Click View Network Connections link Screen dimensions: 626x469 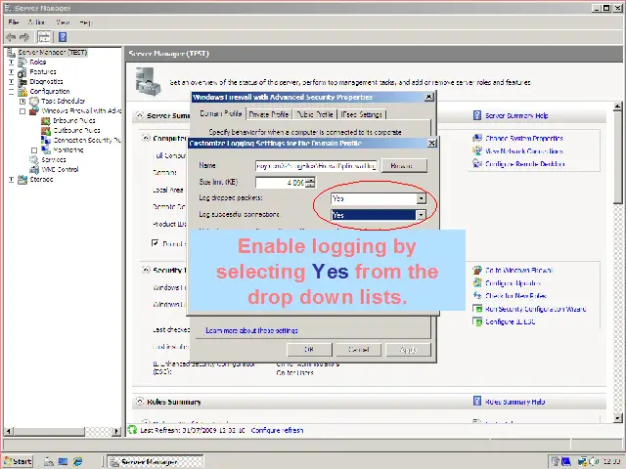click(524, 151)
